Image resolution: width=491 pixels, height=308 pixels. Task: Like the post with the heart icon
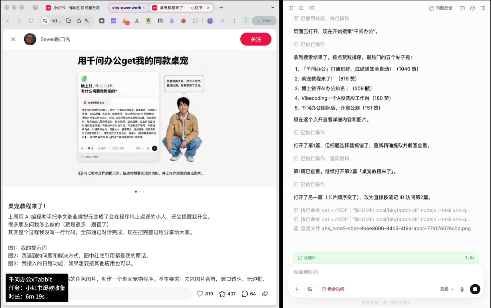[200, 294]
